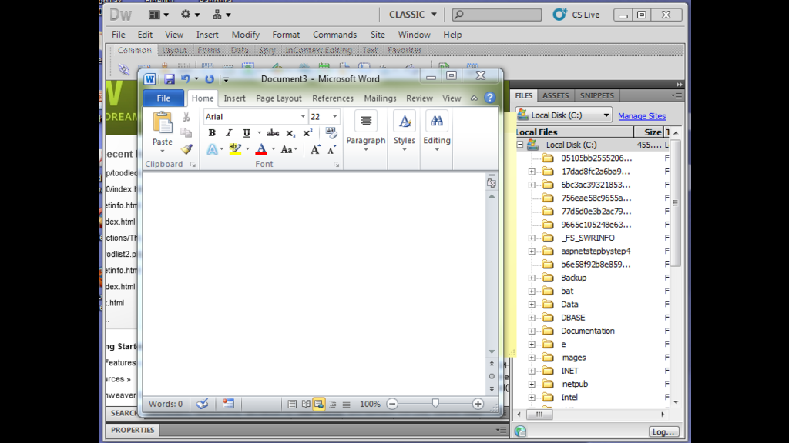Open the Commands menu in Dreamweaver
Image resolution: width=789 pixels, height=443 pixels.
[x=334, y=35]
